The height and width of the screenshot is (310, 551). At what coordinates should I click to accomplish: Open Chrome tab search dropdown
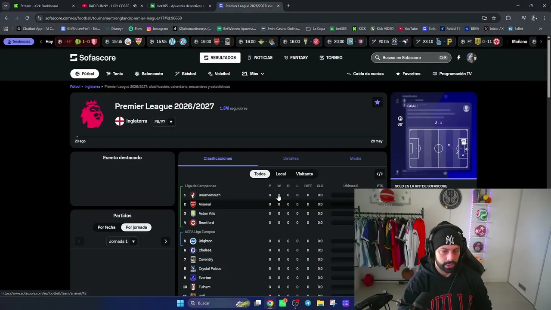click(x=6, y=6)
